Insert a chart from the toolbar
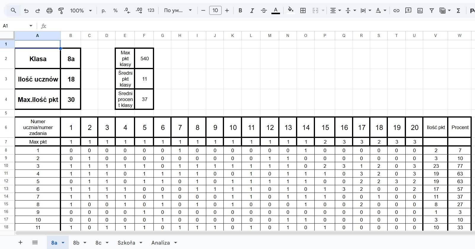This screenshot has height=249, width=475. point(420,11)
